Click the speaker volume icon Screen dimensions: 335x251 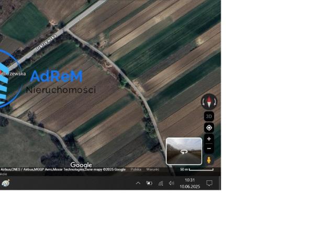pos(172,184)
